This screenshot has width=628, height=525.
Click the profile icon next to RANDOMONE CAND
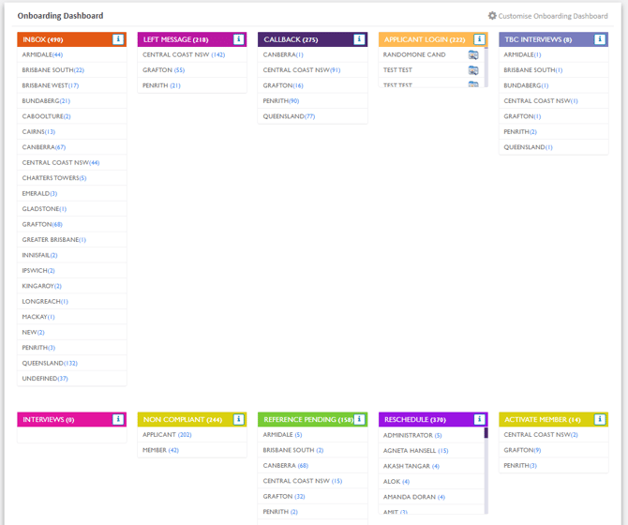[x=473, y=55]
